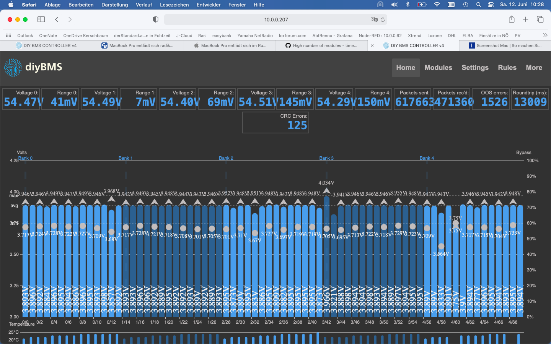The height and width of the screenshot is (344, 551).
Task: Click the diyBMS logo icon
Action: [x=13, y=68]
